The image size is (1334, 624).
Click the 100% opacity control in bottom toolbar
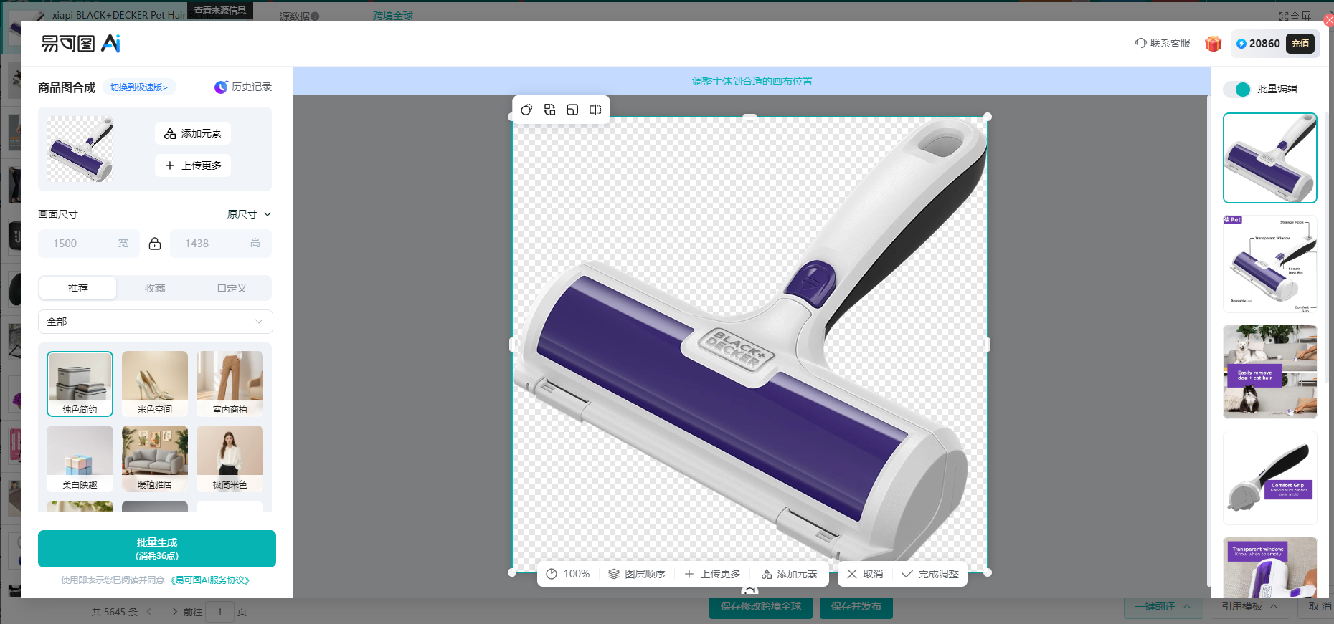(568, 574)
